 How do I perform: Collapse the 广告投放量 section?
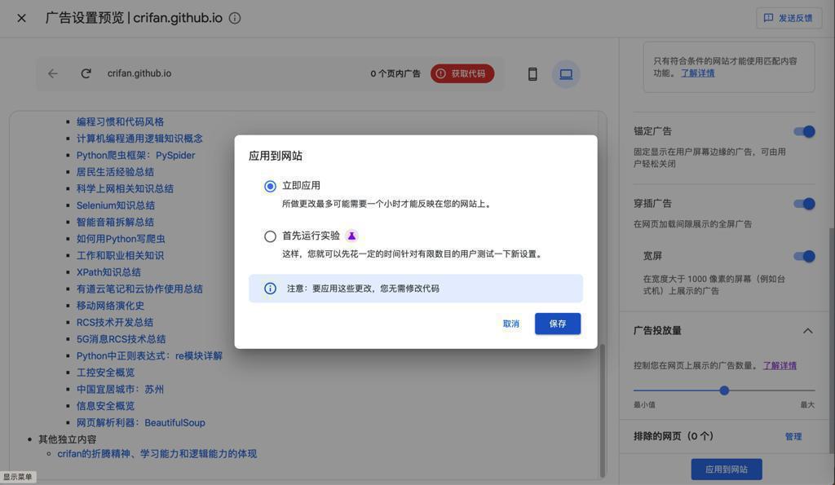point(808,331)
